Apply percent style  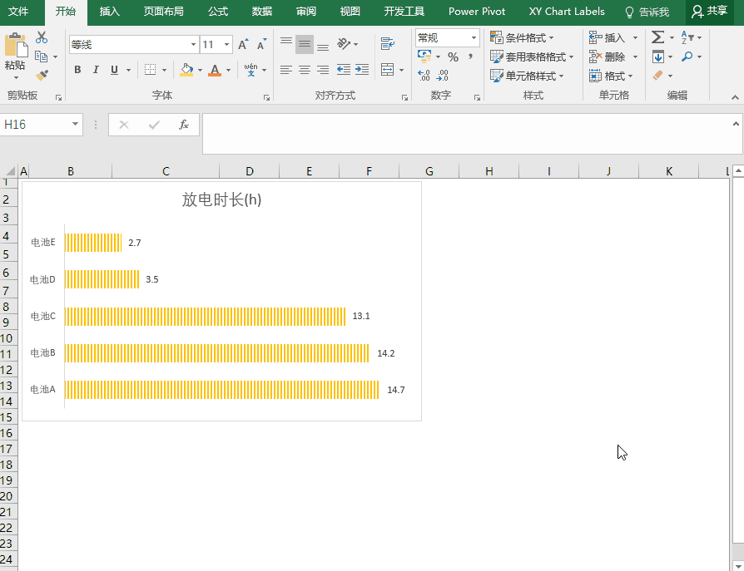453,57
